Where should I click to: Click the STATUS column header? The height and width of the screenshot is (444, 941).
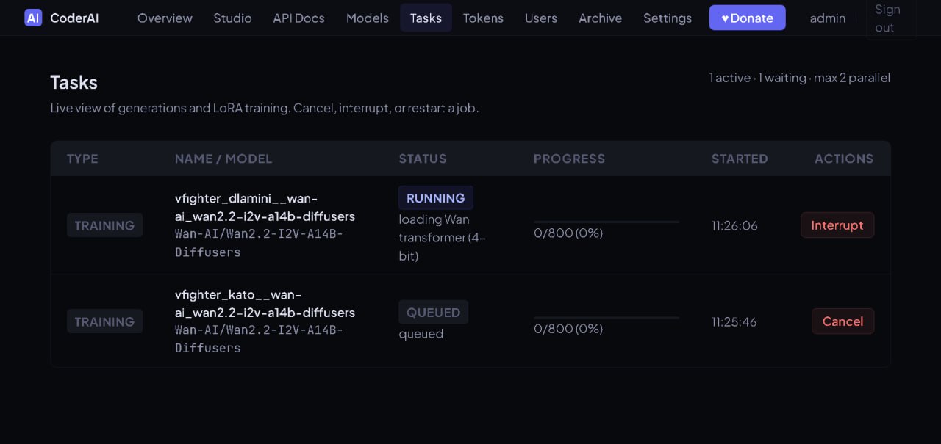tap(423, 159)
